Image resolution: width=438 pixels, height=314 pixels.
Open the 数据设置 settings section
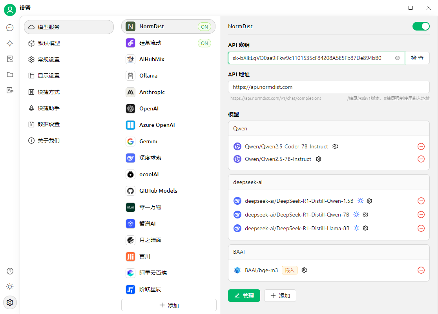coord(69,124)
